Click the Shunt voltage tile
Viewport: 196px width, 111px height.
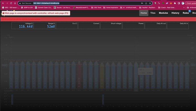[x=111, y=26]
